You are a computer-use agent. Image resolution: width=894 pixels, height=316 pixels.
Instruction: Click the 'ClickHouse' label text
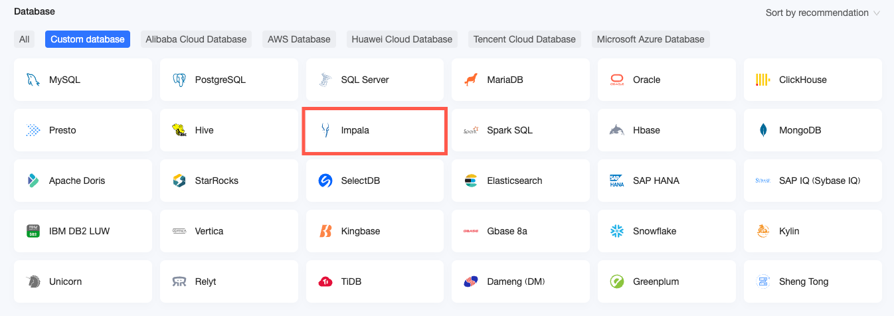[x=803, y=80]
